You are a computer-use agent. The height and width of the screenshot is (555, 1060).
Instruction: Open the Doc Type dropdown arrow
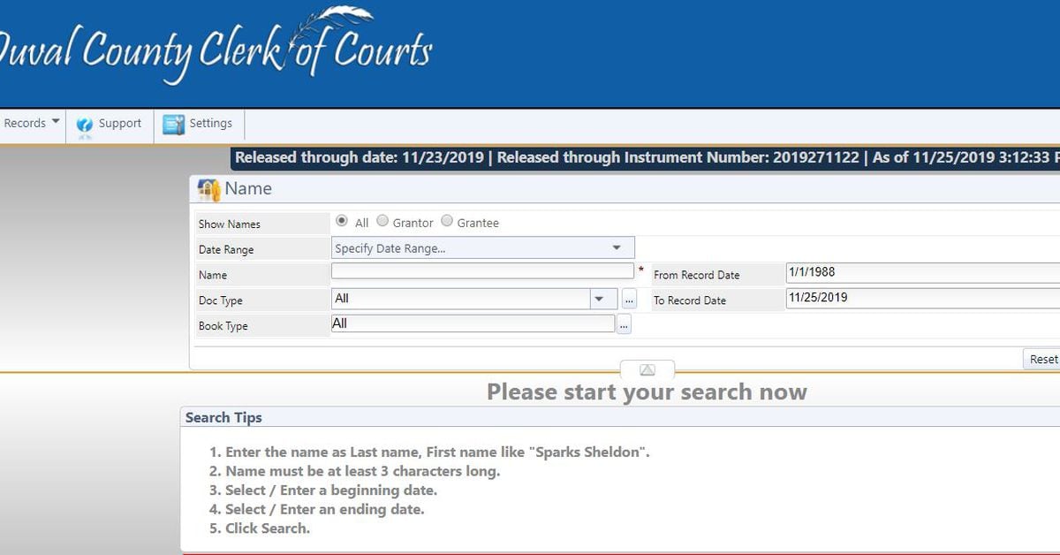tap(602, 300)
